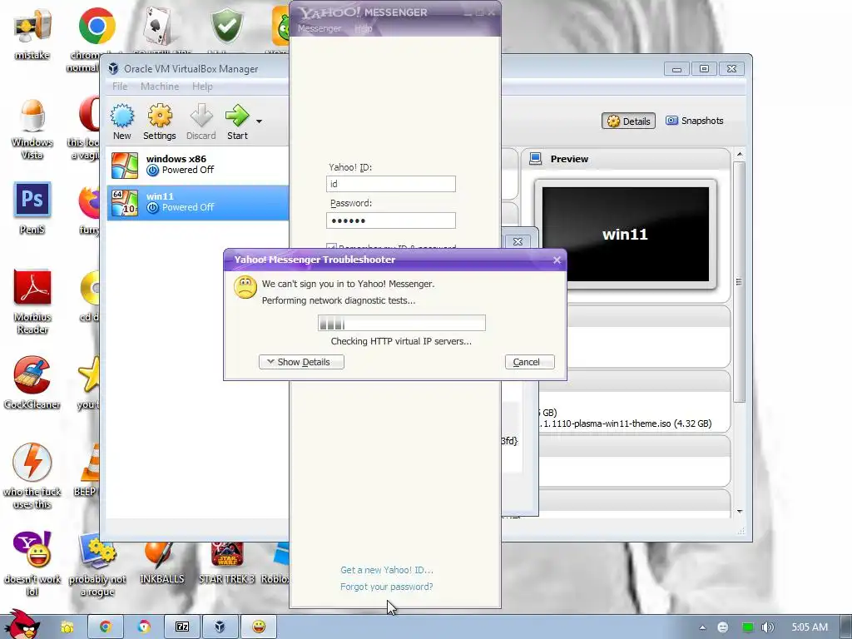Select the 'windows x86' virtual machine

pos(198,165)
